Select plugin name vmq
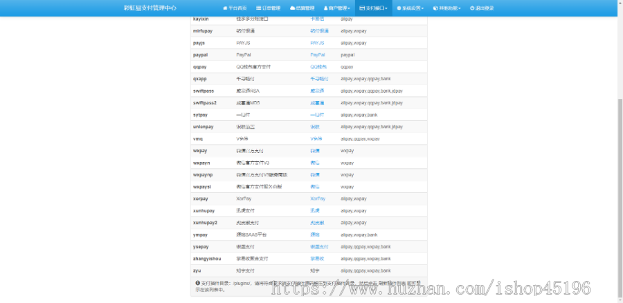Screen dimensions: 623x303 pos(198,139)
